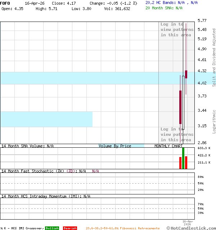Click the Logarithmic scale label

[x=214, y=121]
